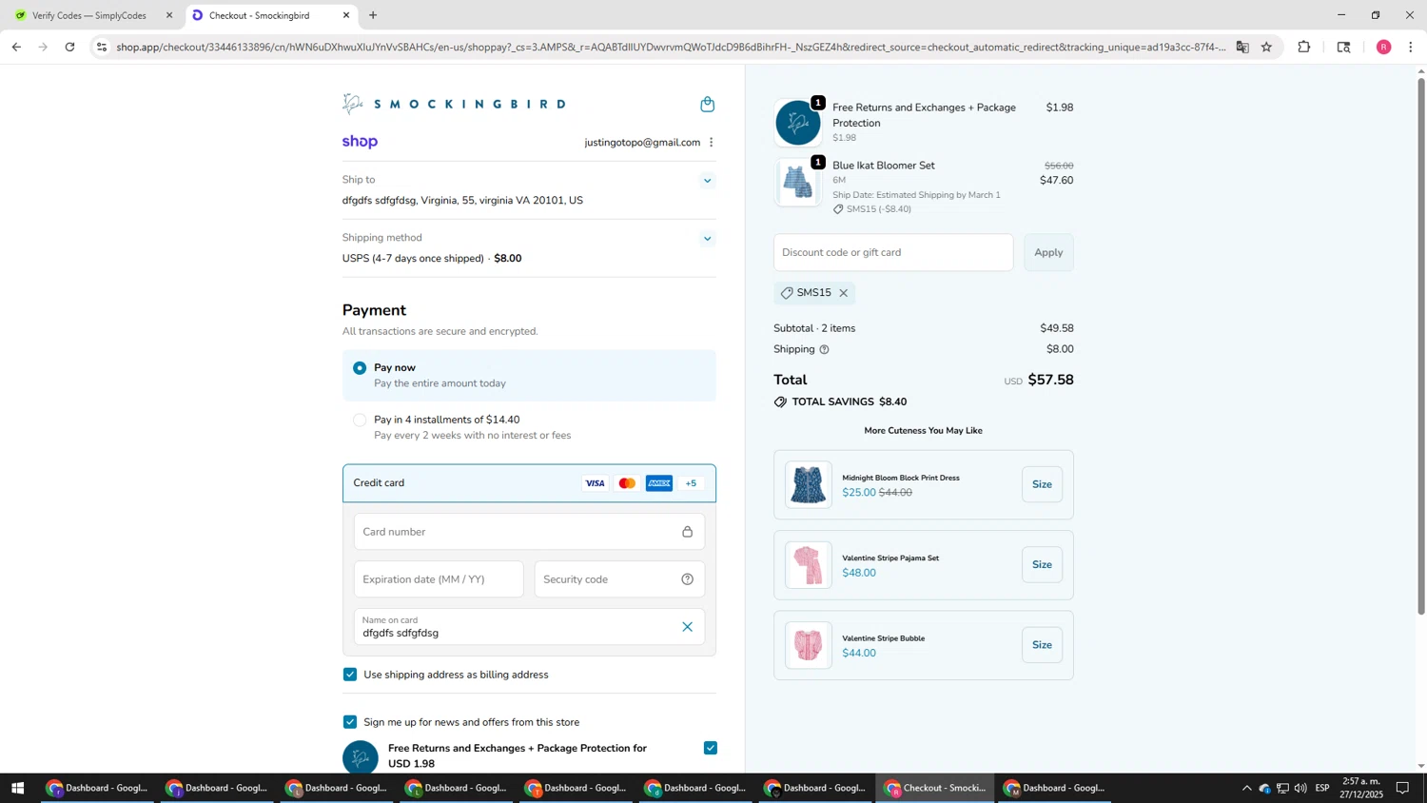The image size is (1427, 803).
Task: Toggle sign me up for news checkbox
Action: [350, 722]
